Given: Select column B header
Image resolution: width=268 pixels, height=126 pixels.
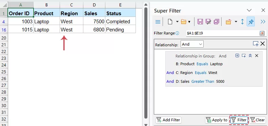Looking at the screenshot, I should coord(46,5).
